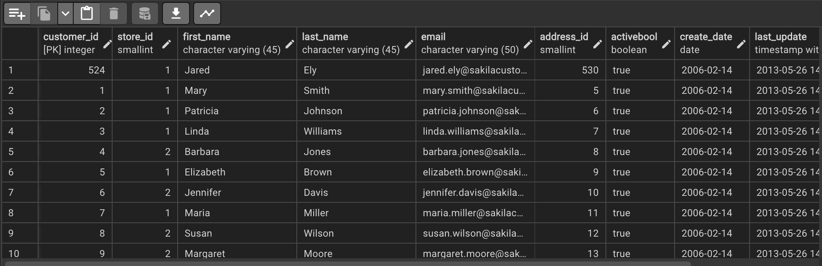Click the Paste clipboard icon
The width and height of the screenshot is (822, 266).
pos(86,13)
